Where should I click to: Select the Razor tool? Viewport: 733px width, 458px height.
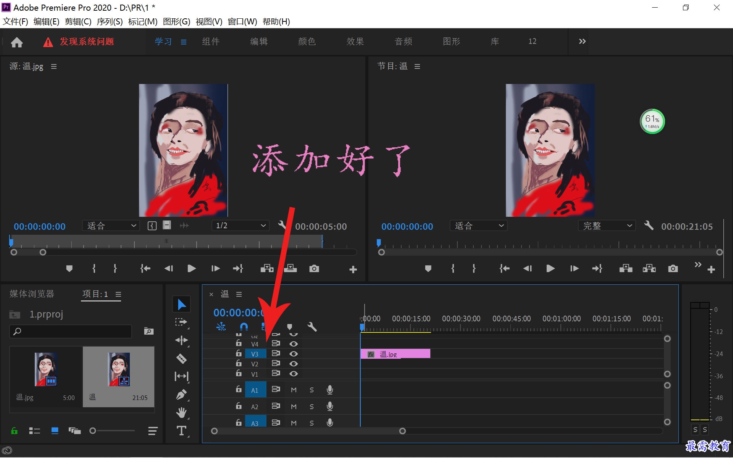(181, 358)
